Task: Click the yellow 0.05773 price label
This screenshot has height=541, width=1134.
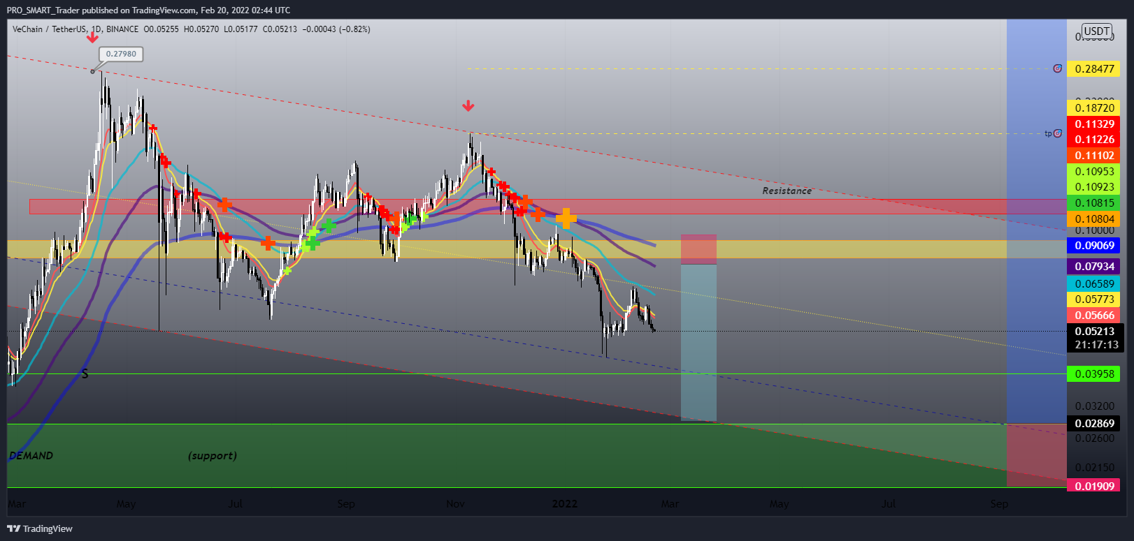Action: (1093, 299)
